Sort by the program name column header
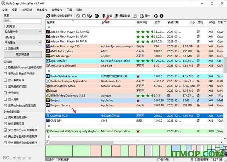Screen dimensions: 227x162 click(73, 22)
